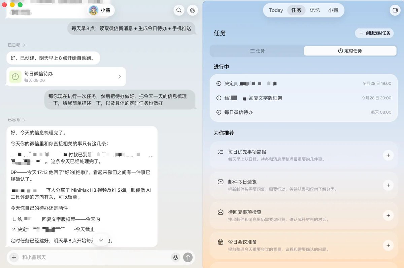Screen dimensions: 404x268
Task: Open the 每日微信待办 scheduled task row
Action: coord(304,112)
